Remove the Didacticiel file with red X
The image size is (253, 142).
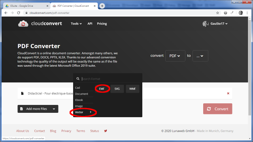(x=228, y=93)
